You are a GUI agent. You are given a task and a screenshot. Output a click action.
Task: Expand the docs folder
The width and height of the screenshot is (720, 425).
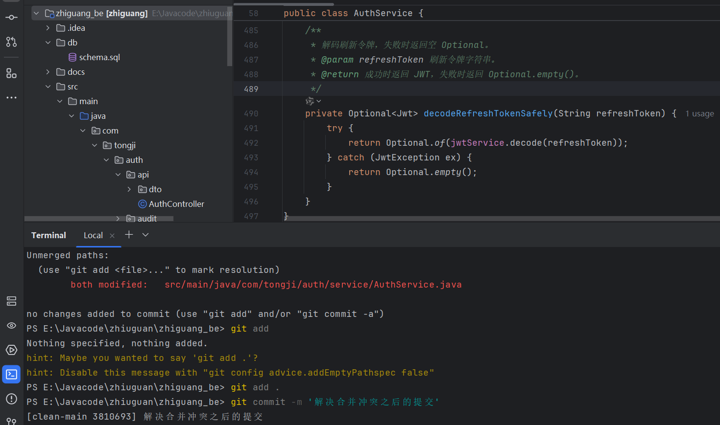pyautogui.click(x=48, y=72)
